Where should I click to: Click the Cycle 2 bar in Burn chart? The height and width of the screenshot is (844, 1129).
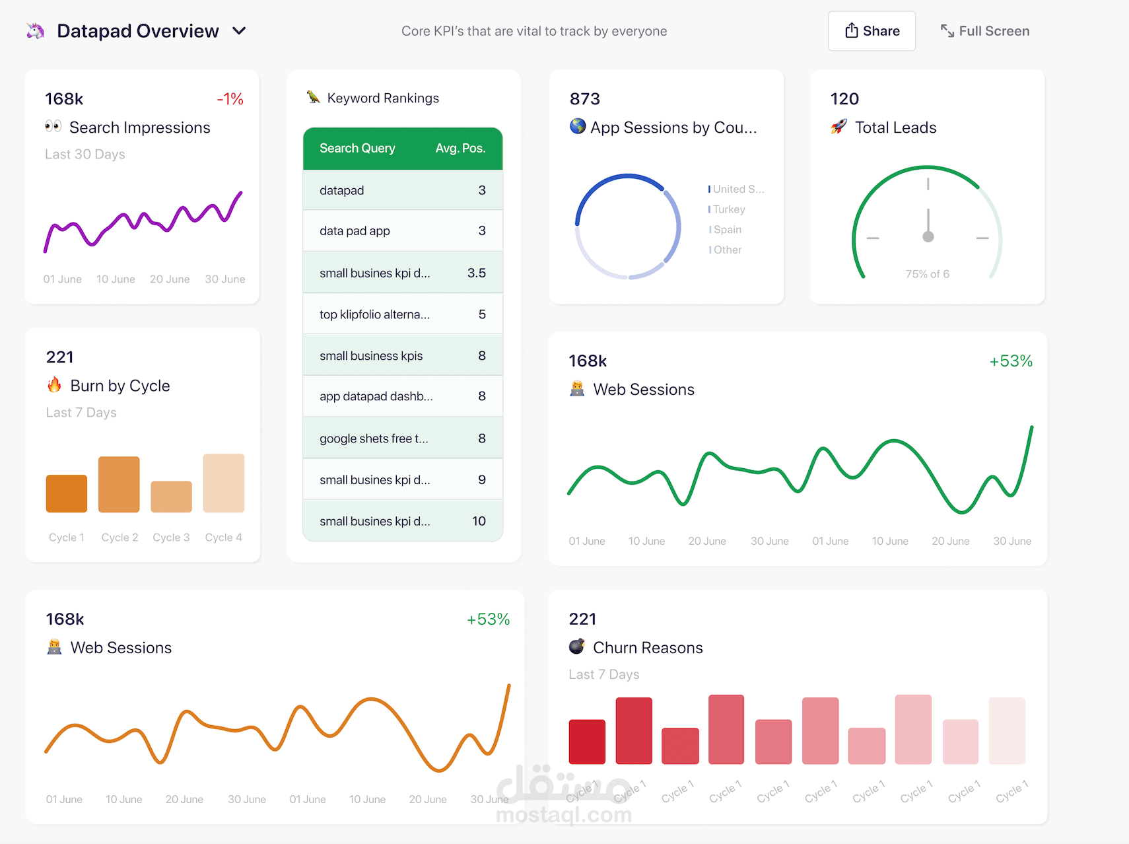click(119, 484)
